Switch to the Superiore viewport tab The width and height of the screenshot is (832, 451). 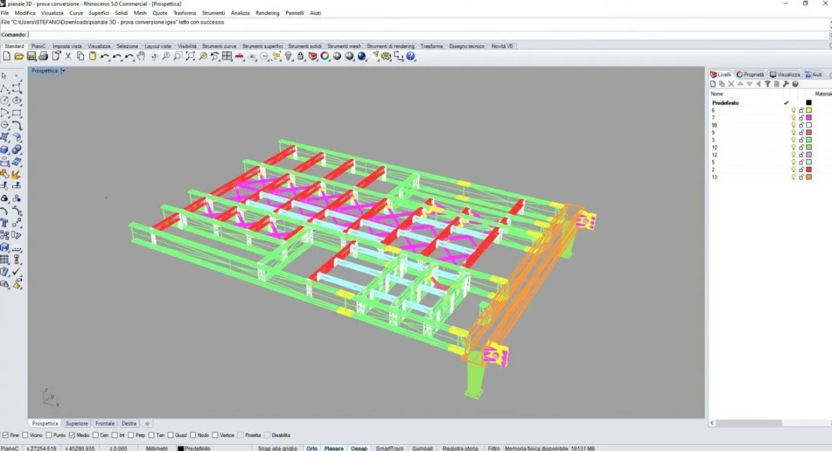click(77, 424)
